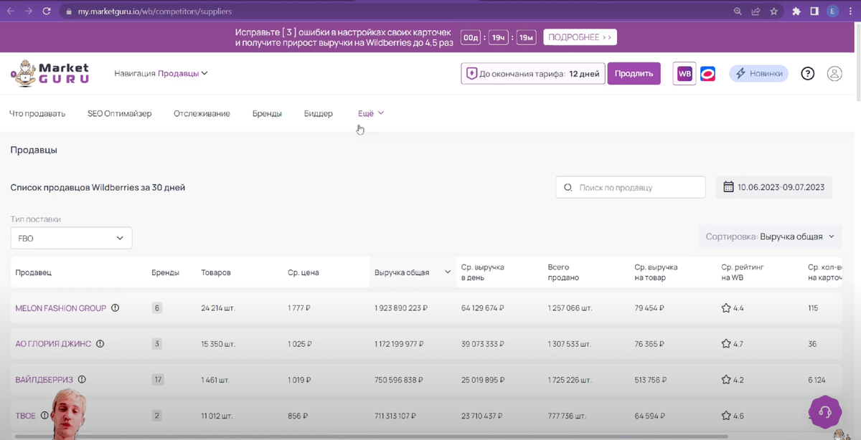Open the support chat headset button
861x440 pixels.
(825, 412)
